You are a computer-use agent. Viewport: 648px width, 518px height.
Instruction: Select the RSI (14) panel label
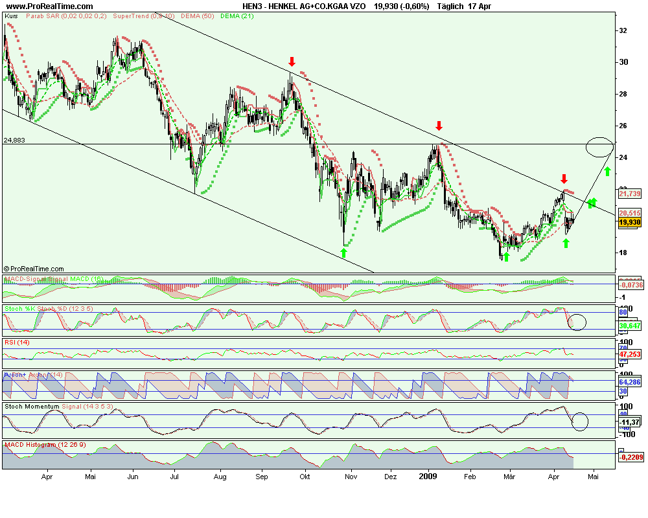(x=17, y=343)
